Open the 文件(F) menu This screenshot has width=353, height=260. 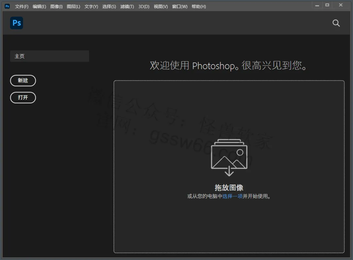click(22, 7)
